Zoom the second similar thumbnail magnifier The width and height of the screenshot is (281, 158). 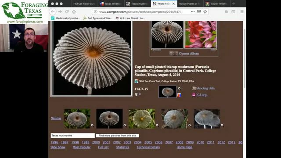125,125
